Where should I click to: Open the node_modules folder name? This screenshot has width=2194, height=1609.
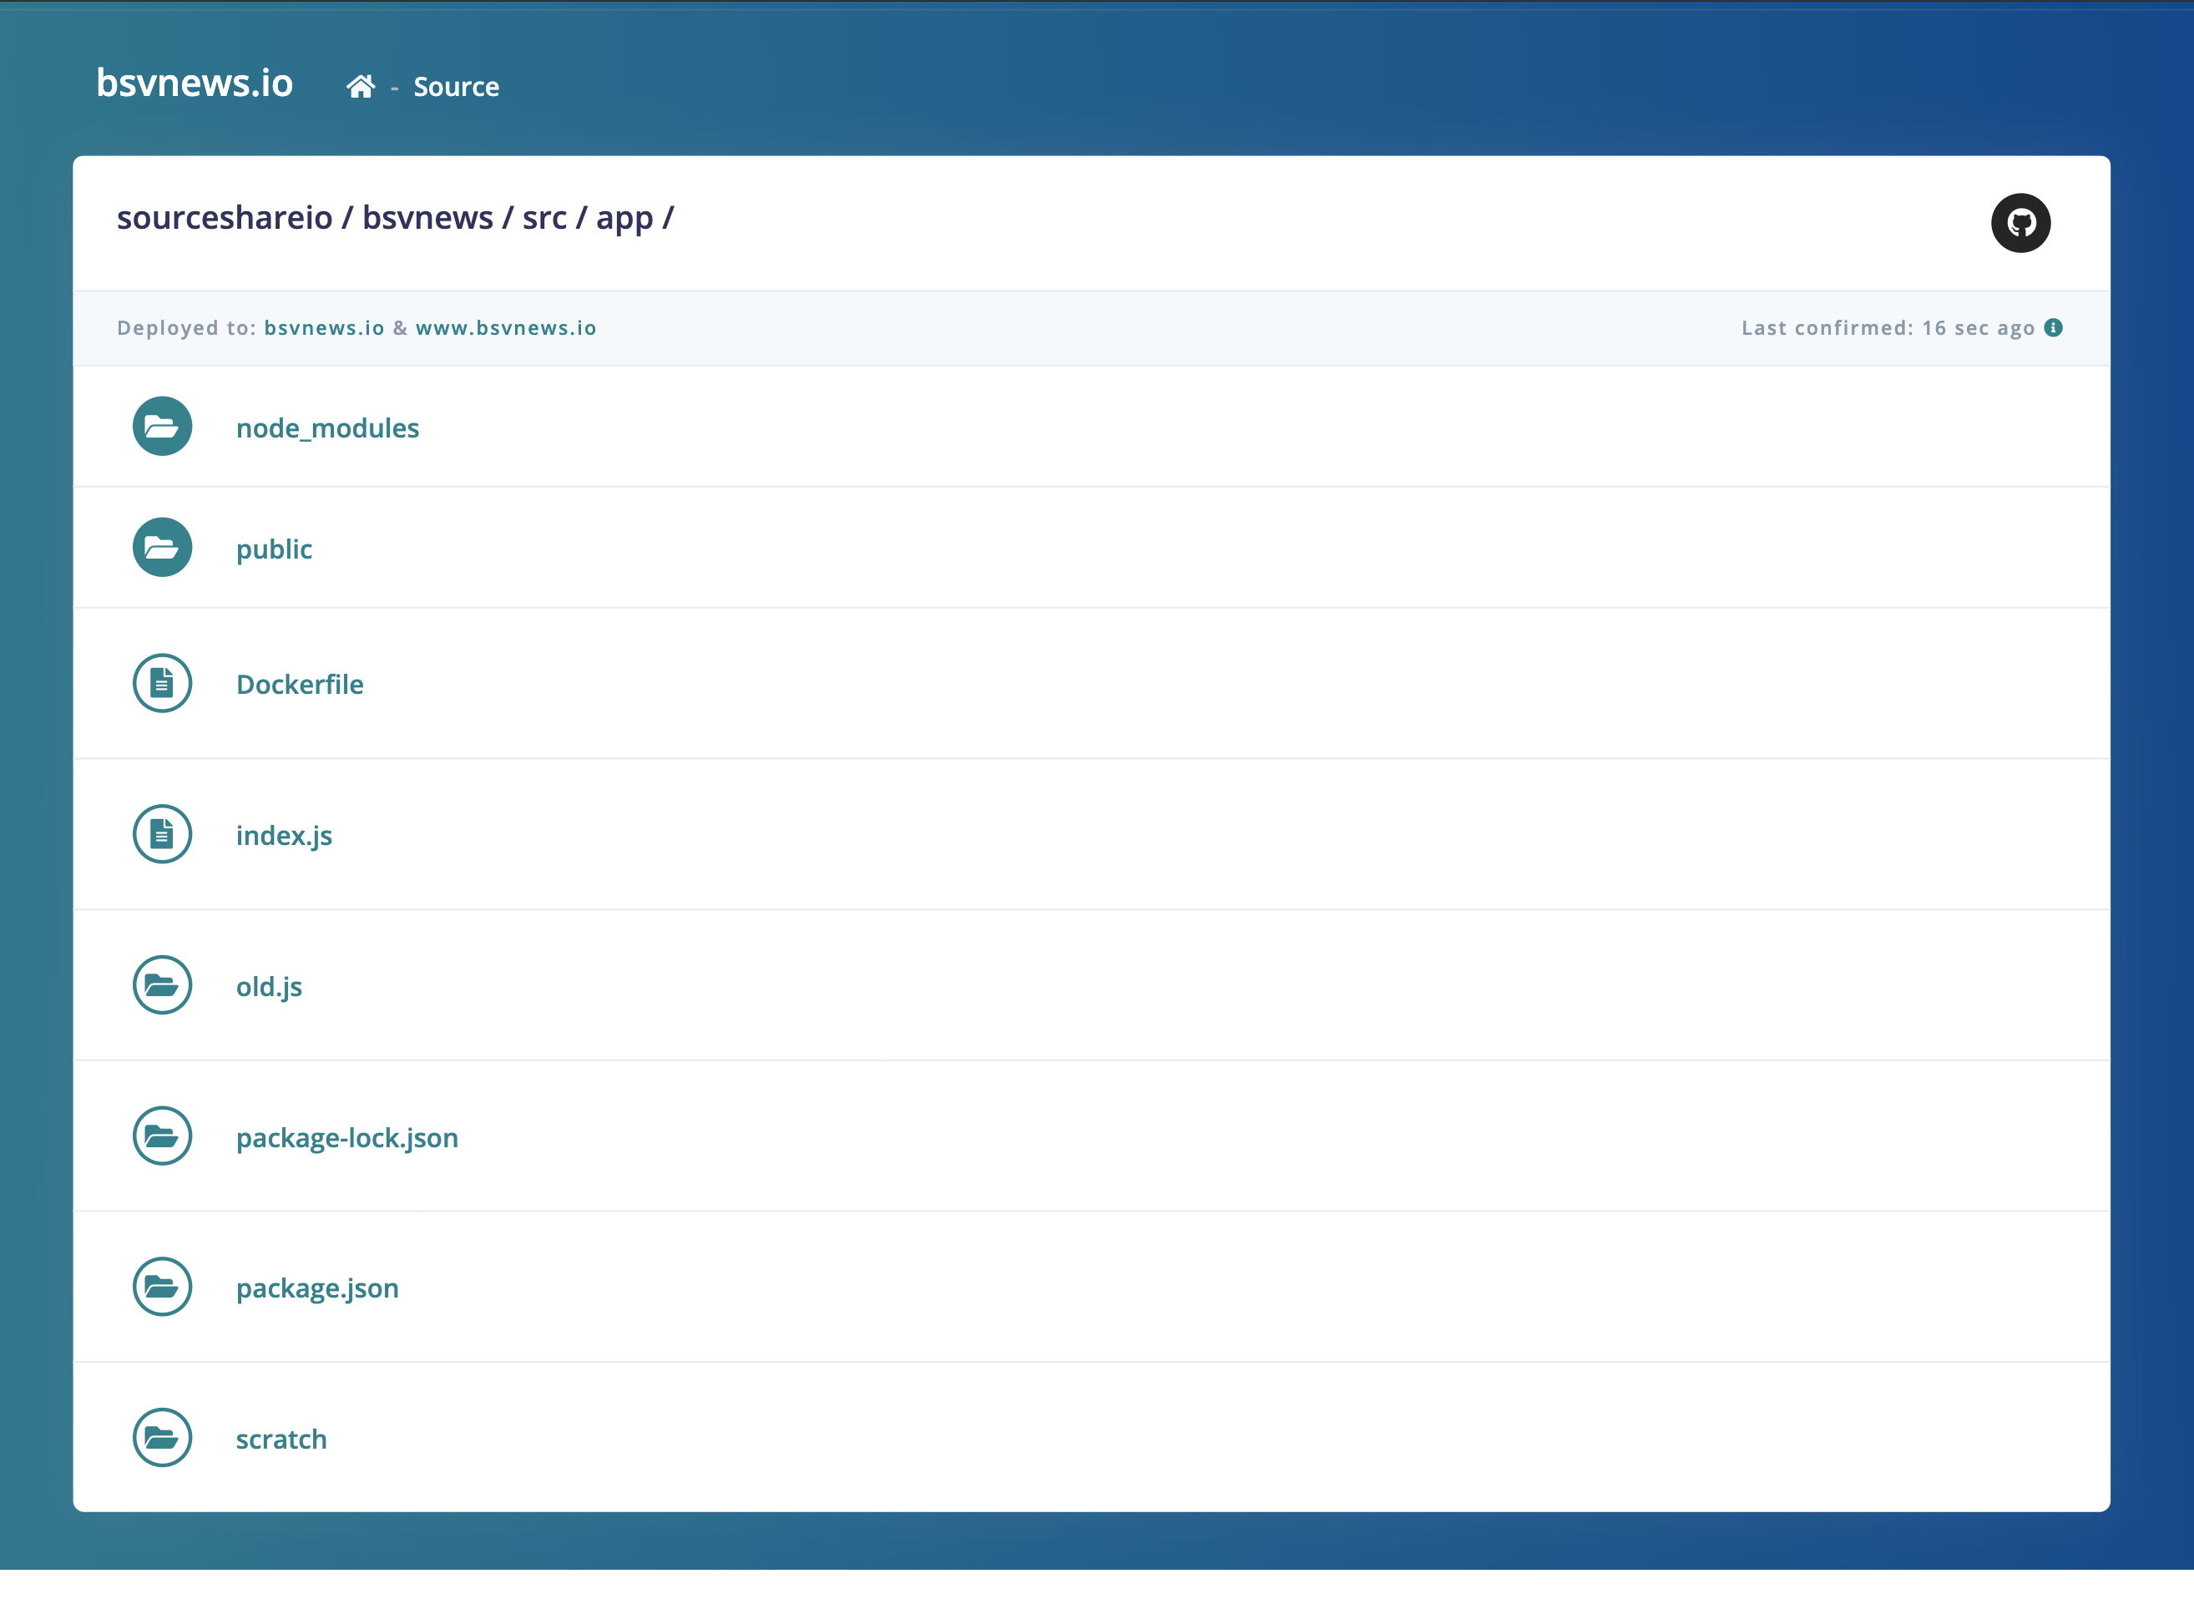327,428
